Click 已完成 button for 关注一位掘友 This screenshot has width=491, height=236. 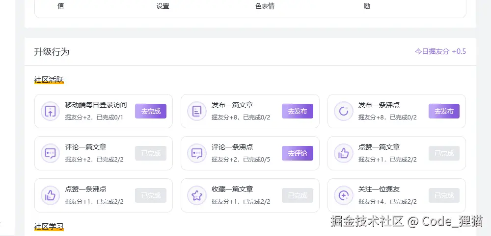[444, 195]
